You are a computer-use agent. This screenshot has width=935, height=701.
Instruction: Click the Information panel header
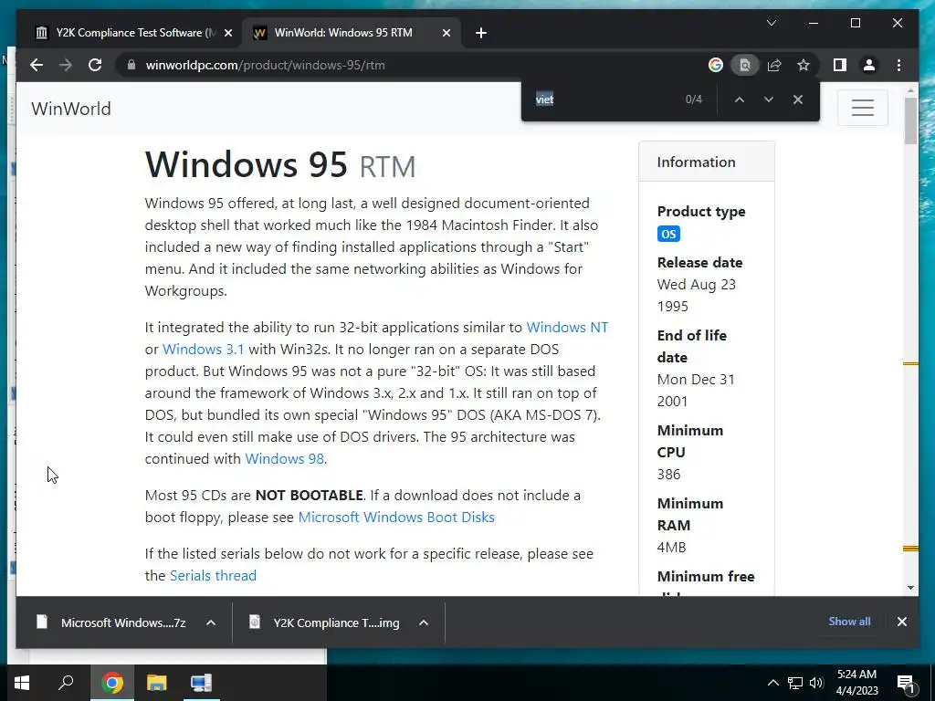click(707, 162)
